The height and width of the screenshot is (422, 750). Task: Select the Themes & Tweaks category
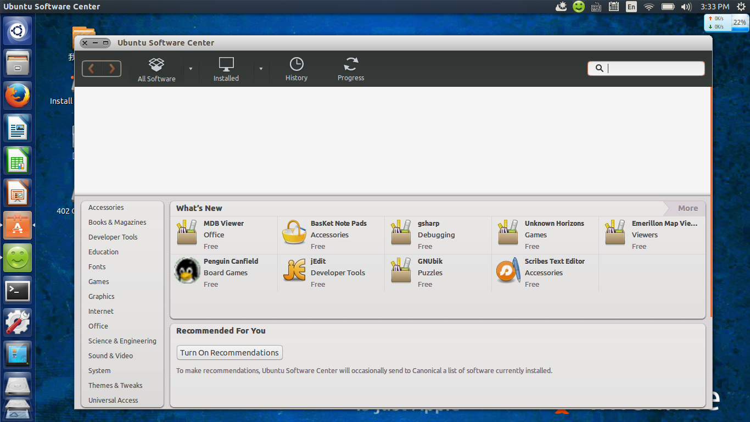coord(115,386)
